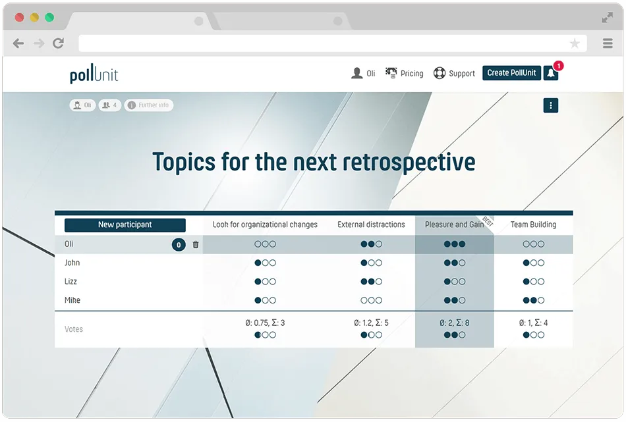Click the PollUnit logo
Viewport: 626px width, 422px height.
point(94,74)
